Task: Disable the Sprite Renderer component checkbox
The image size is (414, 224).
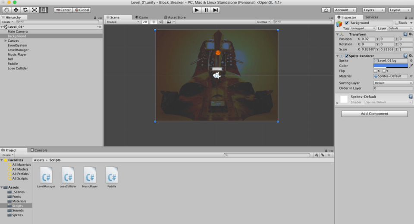Action: 346,56
